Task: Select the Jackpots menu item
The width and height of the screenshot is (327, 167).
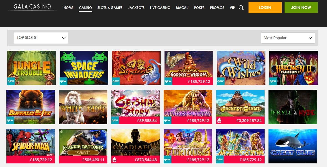Action: [x=136, y=8]
